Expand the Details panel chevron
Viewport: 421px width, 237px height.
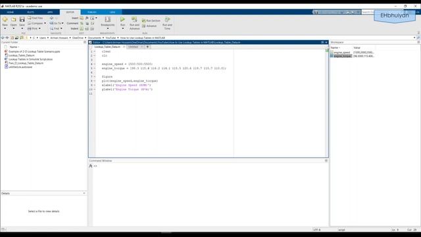(84, 194)
